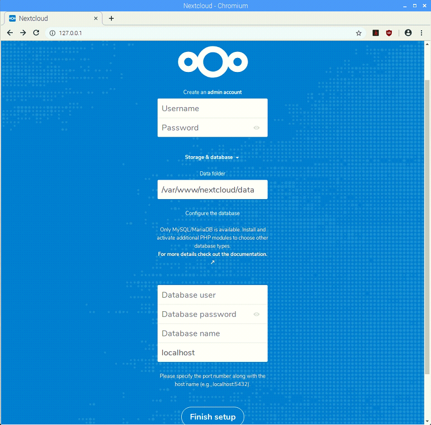This screenshot has height=425, width=431.
Task: Click the browser forward arrow
Action: [x=23, y=33]
